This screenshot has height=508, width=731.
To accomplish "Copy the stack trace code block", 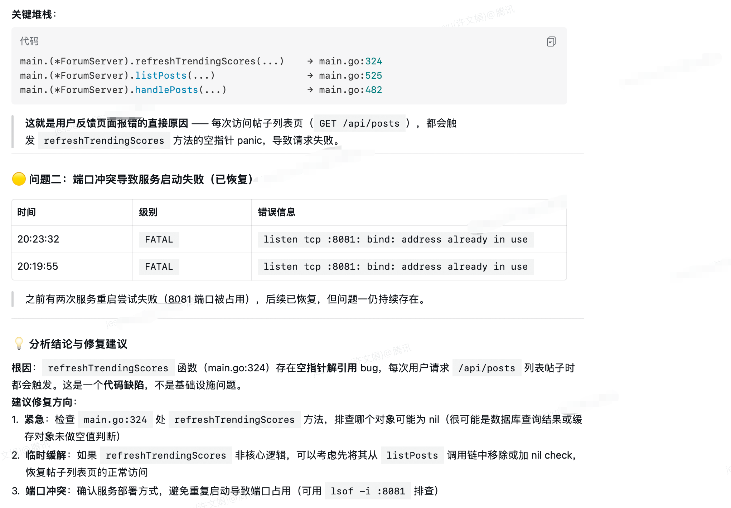I will pyautogui.click(x=551, y=42).
